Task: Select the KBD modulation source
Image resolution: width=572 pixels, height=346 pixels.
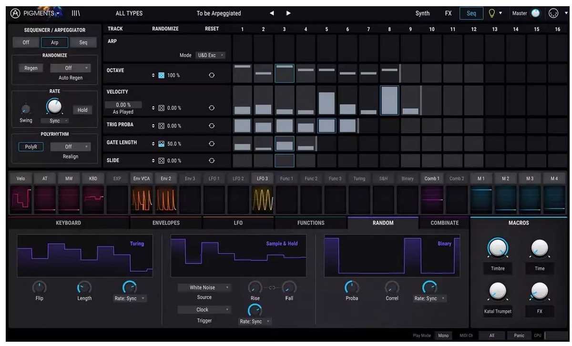Action: point(93,178)
